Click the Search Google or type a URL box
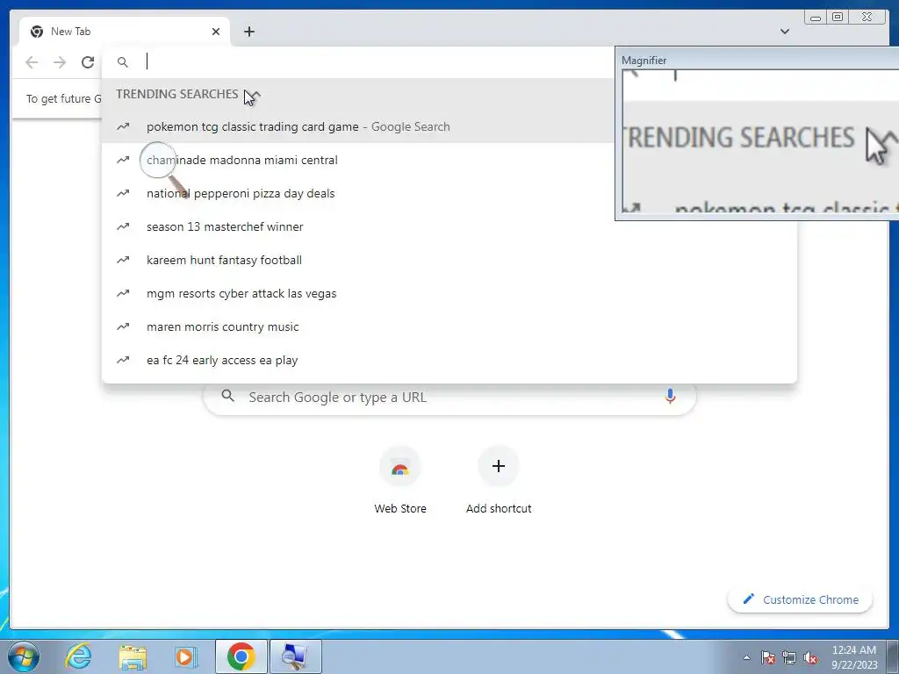Image resolution: width=899 pixels, height=674 pixels. tap(449, 398)
